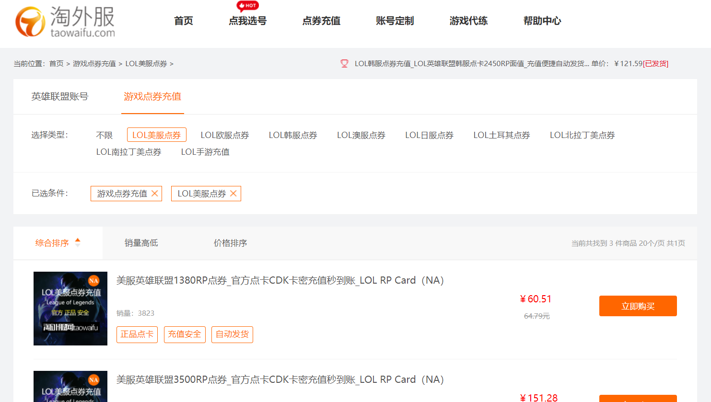
Task: Click the 自动发货 tag on the 1380RP item
Action: 232,334
